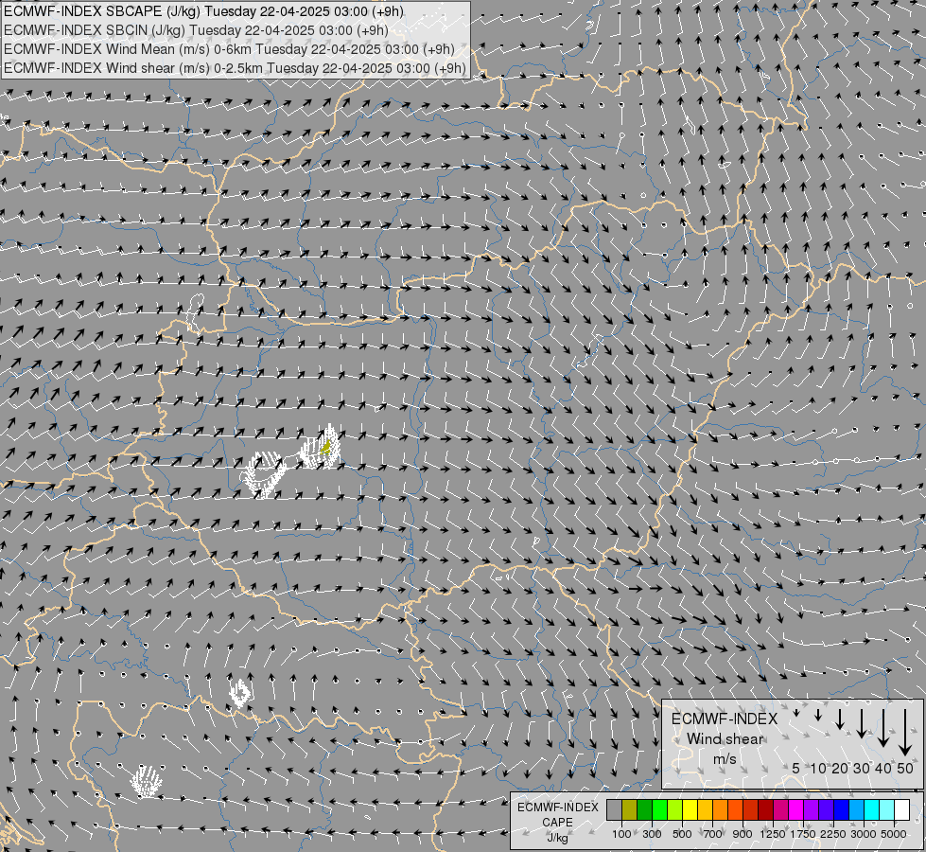
Task: Click the "1250" CAPE scale value
Action: [x=773, y=834]
